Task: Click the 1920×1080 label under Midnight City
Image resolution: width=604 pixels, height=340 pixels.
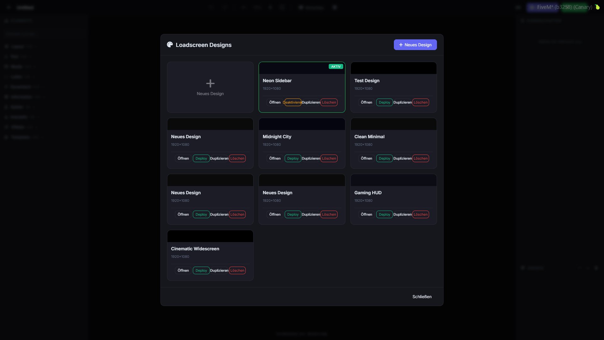Action: 272,144
